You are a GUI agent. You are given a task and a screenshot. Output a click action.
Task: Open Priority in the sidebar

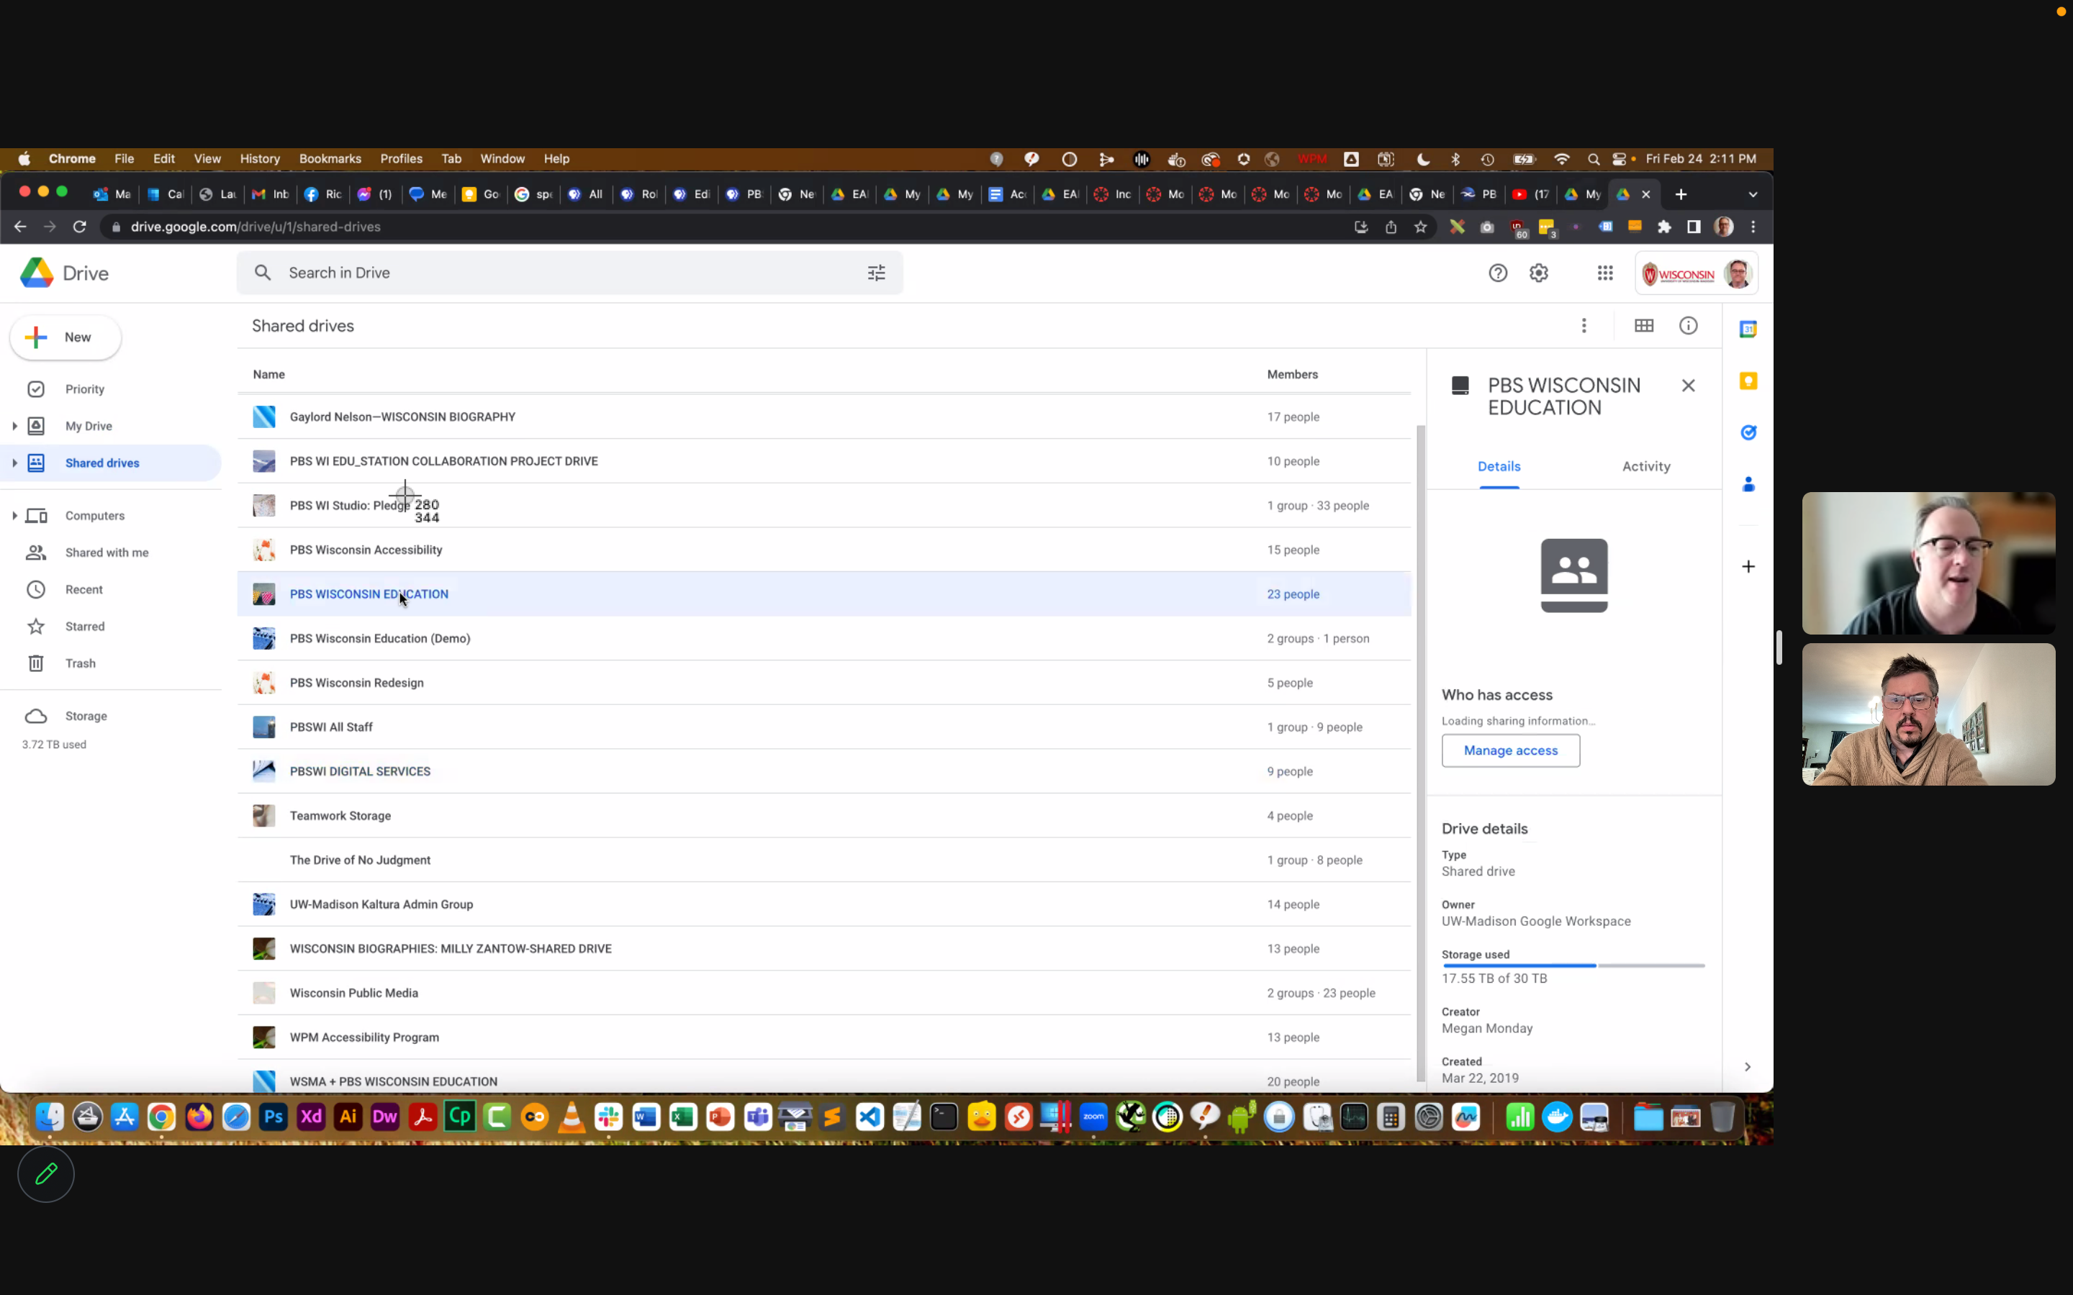(111, 388)
